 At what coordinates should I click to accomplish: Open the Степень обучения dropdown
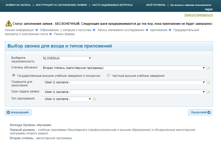coord(124,68)
